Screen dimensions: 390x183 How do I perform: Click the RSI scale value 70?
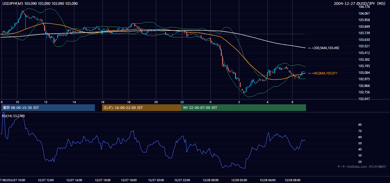(x=360, y=131)
